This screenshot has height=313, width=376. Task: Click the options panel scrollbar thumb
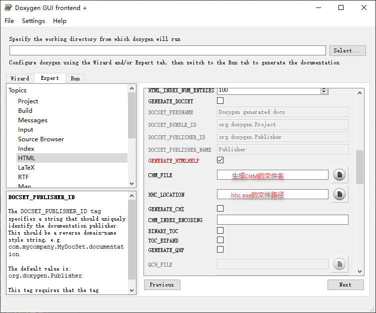(359, 167)
